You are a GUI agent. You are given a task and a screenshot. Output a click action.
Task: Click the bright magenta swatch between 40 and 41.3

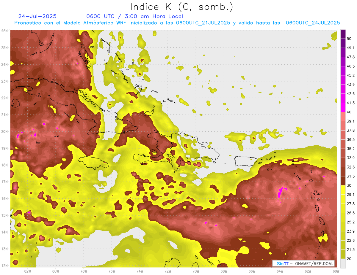coord(343,107)
